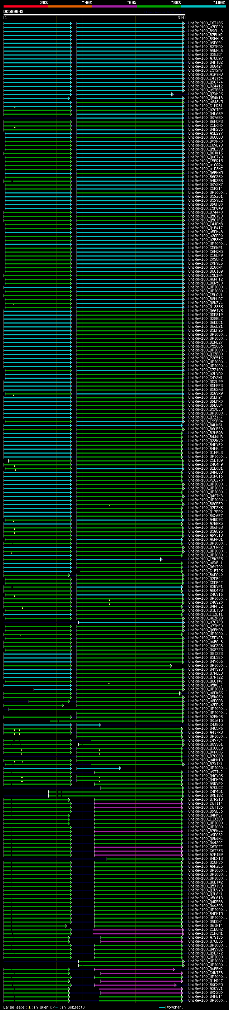Screen dimensions: 229x1010
Task: Click the red 20% identity legend segment
Action: (x=26, y=6)
